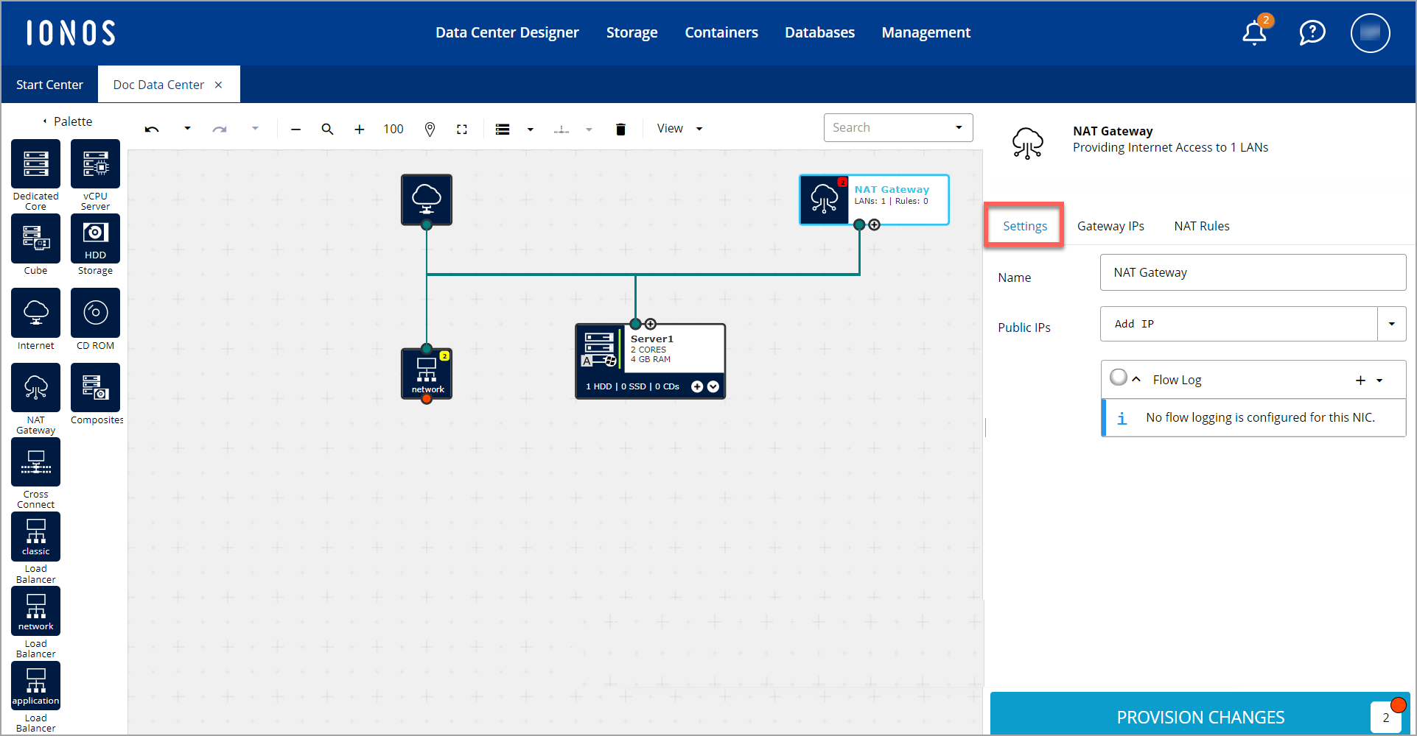
Task: Collapse the Flow Log section chevron
Action: (1136, 380)
